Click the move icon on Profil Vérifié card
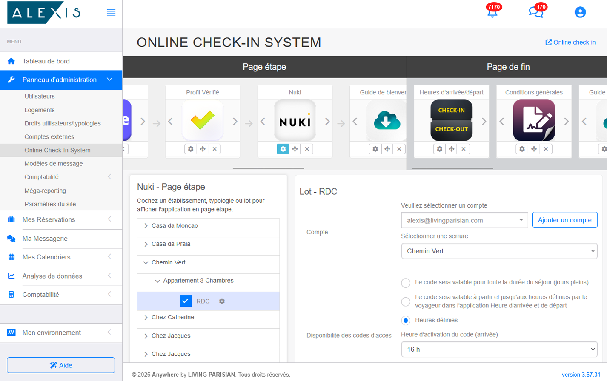The height and width of the screenshot is (381, 607). point(203,149)
